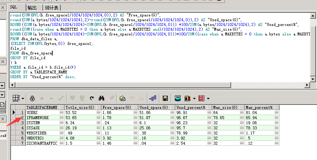
Task: Click the Used_percent% column header
Action: pyautogui.click(x=190, y=108)
